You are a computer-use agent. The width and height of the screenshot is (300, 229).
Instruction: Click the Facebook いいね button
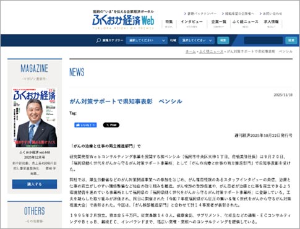85,125
